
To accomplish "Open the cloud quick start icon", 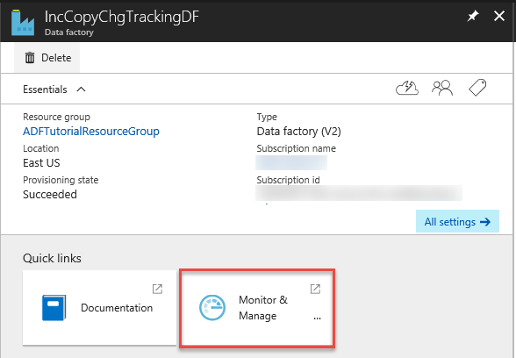I will point(407,88).
